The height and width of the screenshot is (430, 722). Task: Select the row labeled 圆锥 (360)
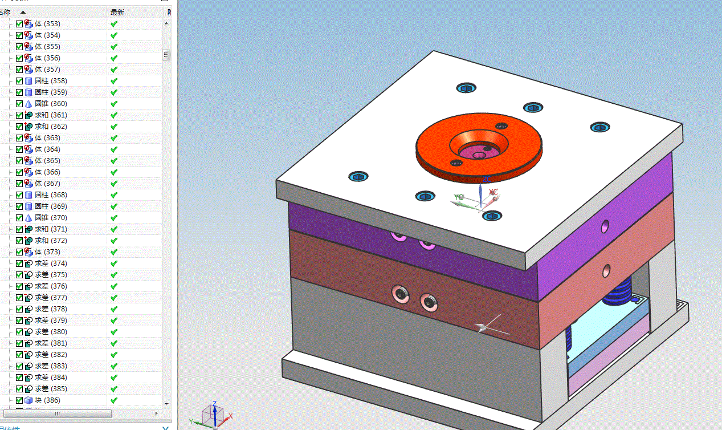pos(81,103)
